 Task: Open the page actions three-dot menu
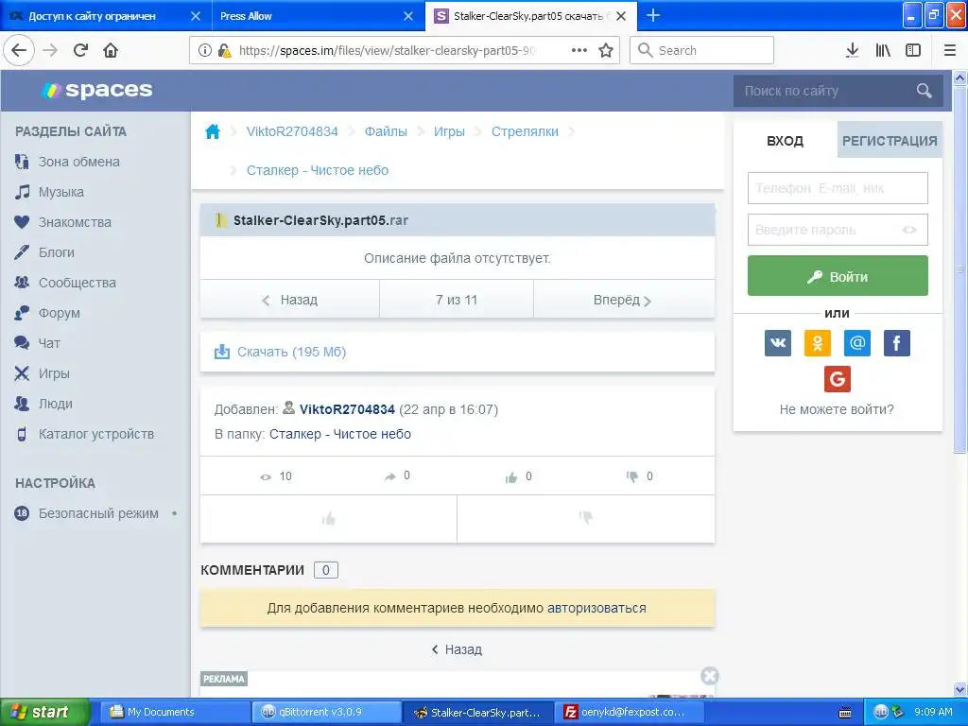(x=579, y=50)
